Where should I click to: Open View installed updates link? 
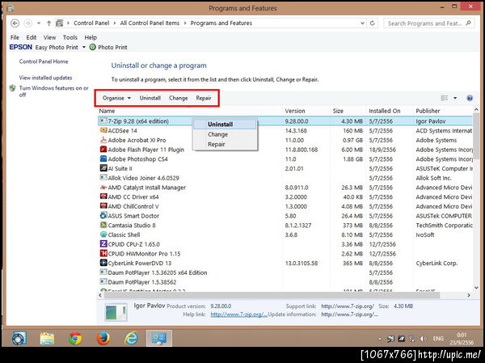click(45, 78)
